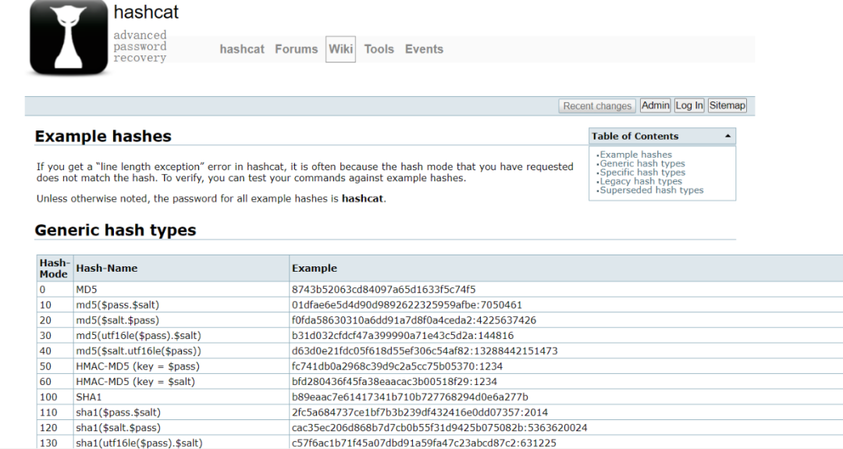The image size is (843, 449).
Task: Click the Recent changes button
Action: (x=597, y=106)
